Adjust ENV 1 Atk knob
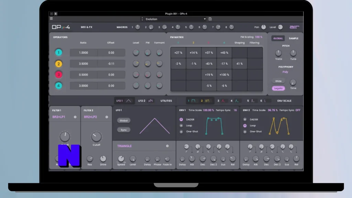352x198 pixels. [192, 159]
